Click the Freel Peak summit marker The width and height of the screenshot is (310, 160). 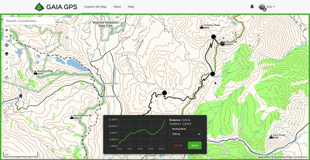click(x=222, y=43)
